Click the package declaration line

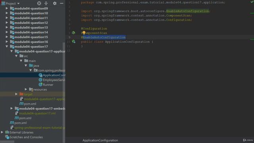coord(153,2)
